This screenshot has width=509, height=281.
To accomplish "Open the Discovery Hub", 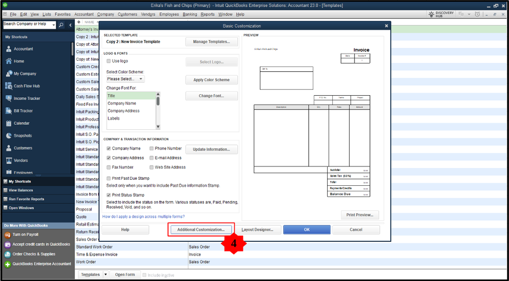I will click(x=441, y=14).
